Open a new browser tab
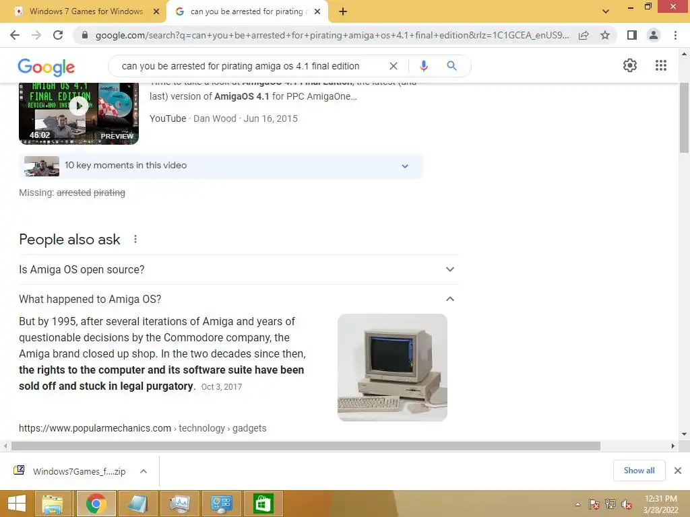The image size is (690, 517). point(343,12)
